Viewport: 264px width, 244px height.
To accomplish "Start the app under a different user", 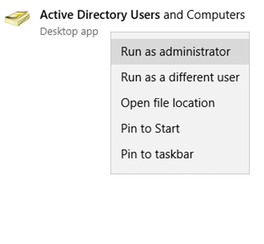I will point(180,77).
